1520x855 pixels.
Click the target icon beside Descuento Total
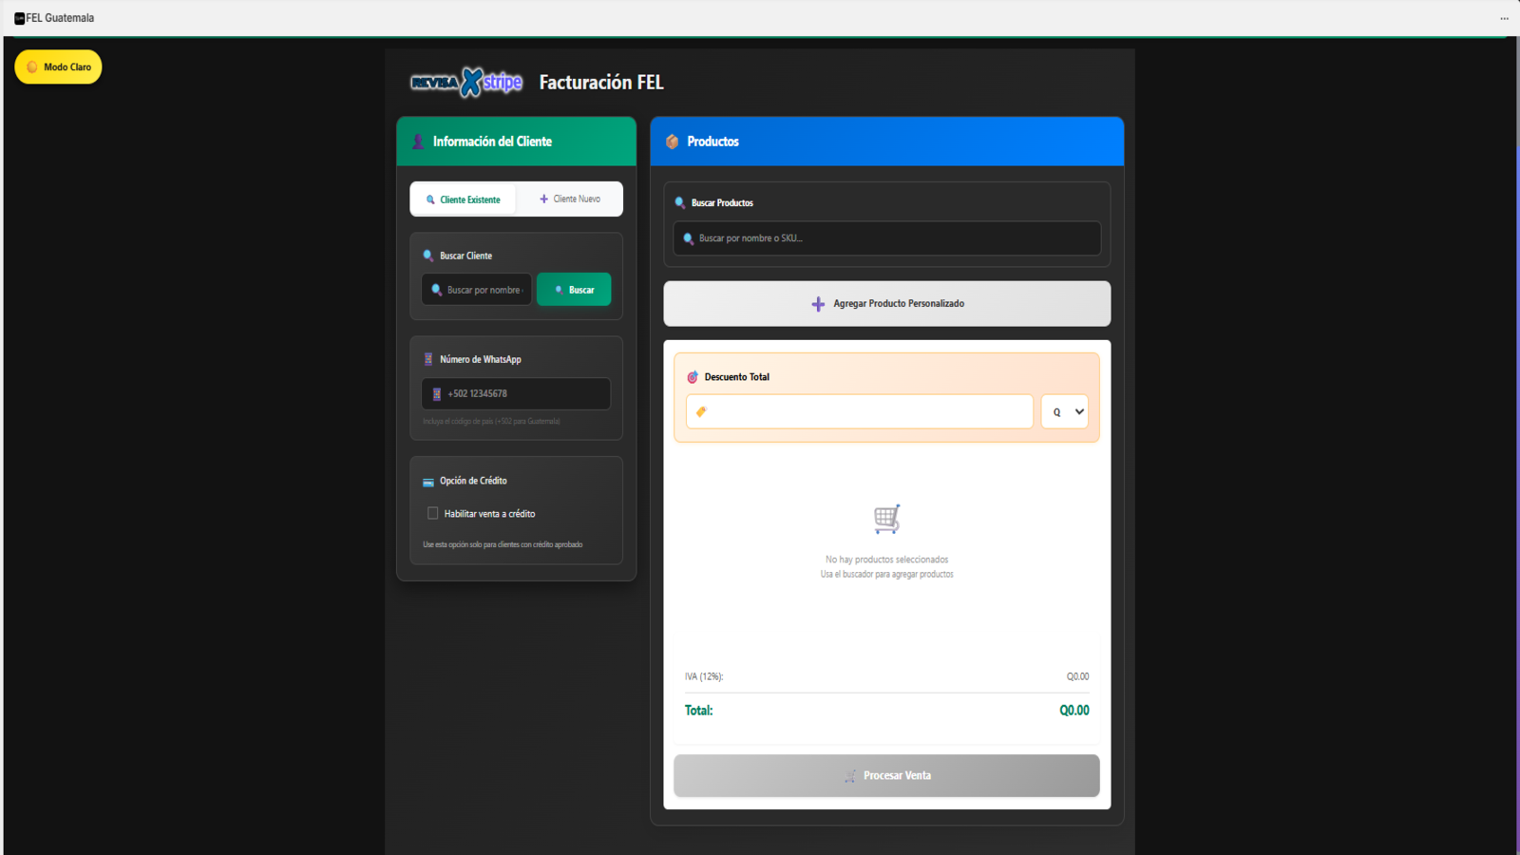pyautogui.click(x=693, y=377)
